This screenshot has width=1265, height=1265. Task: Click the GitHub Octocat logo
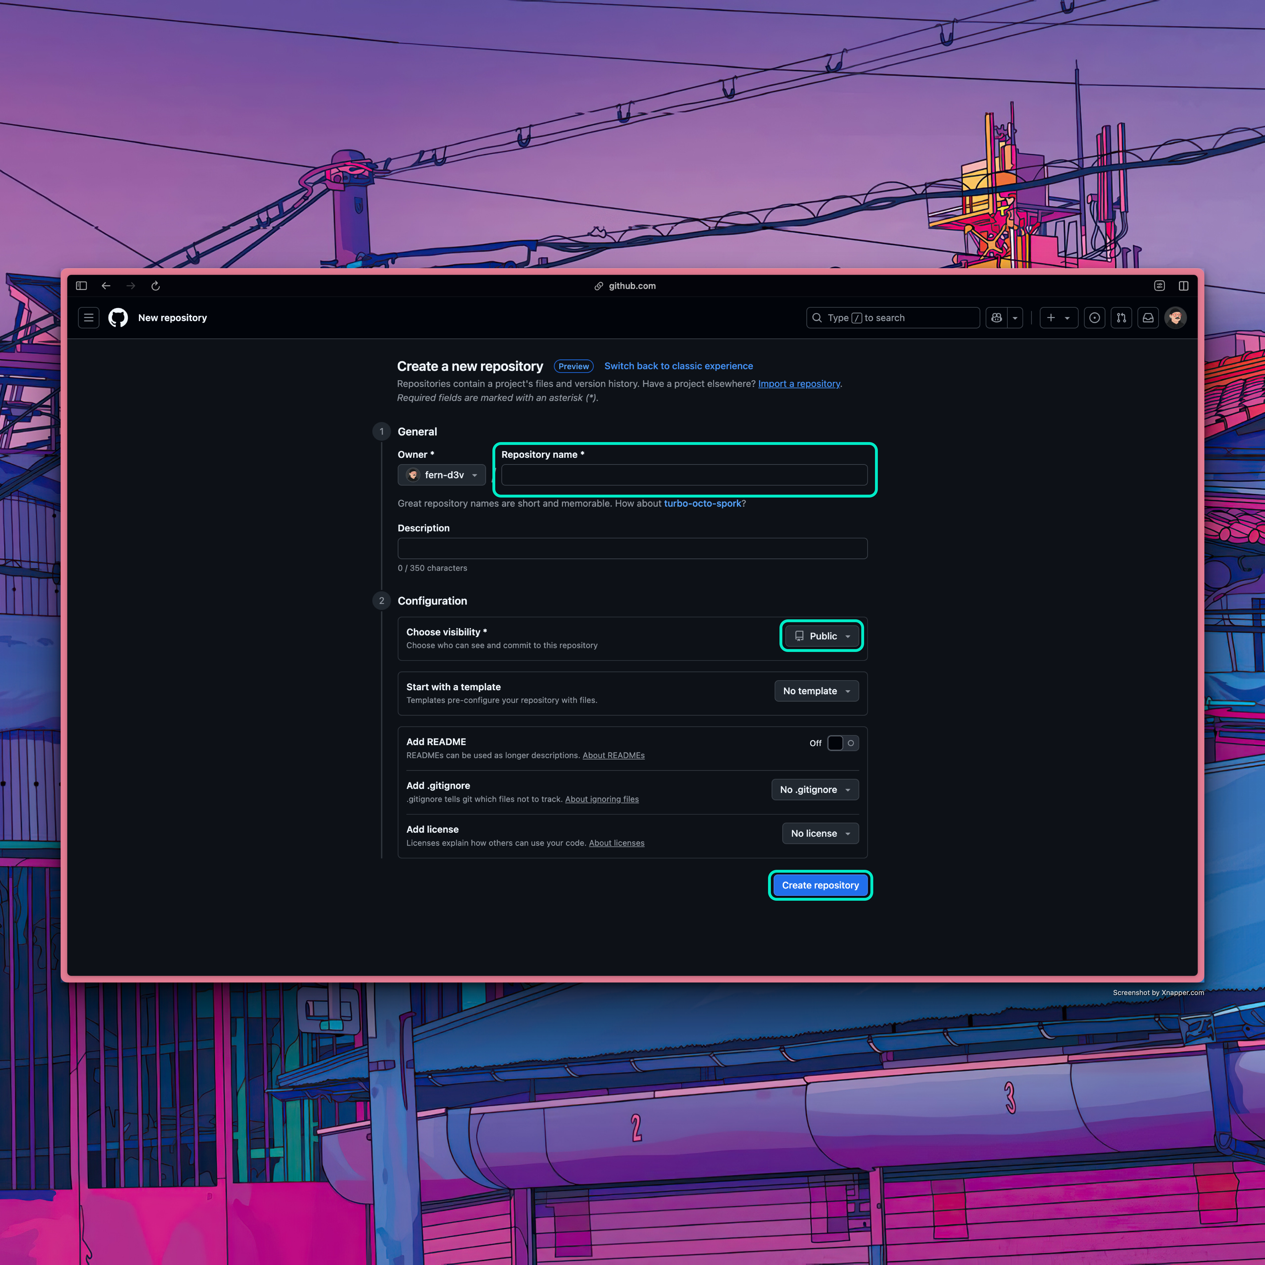point(118,318)
